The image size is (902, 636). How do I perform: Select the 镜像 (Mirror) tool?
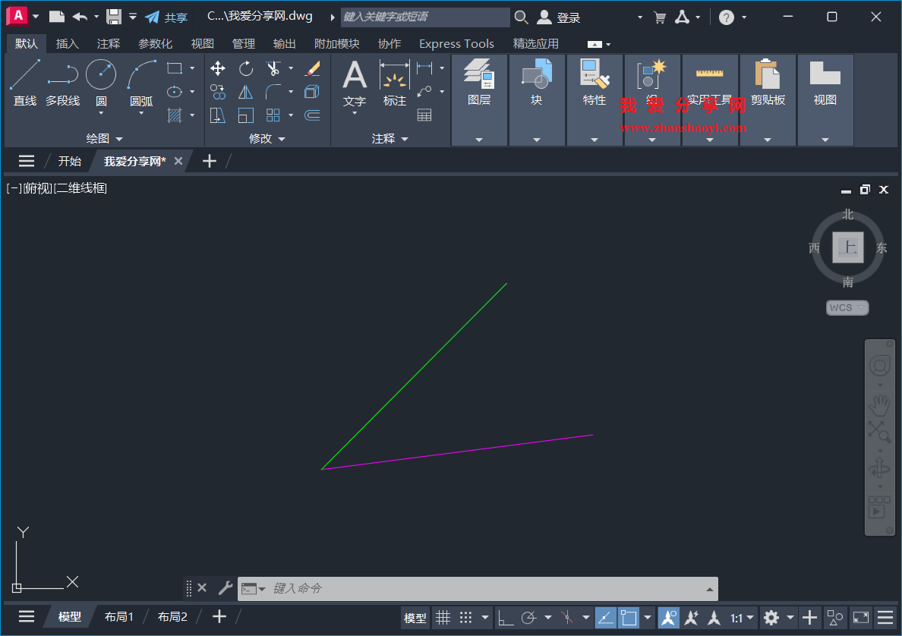click(245, 92)
